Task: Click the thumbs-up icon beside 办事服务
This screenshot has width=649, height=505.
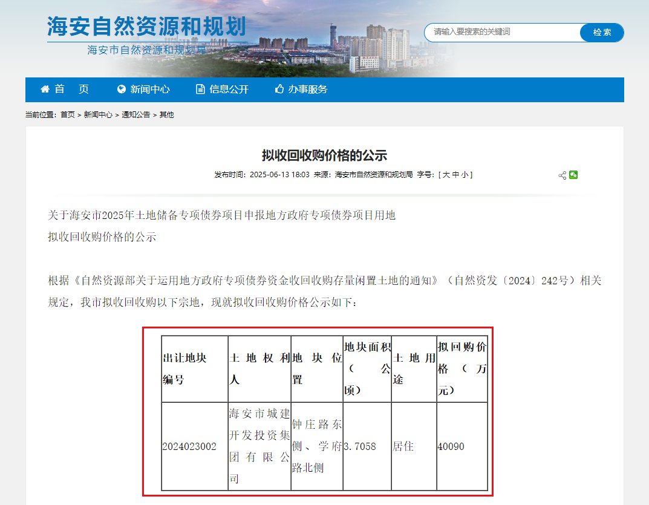Action: tap(279, 89)
